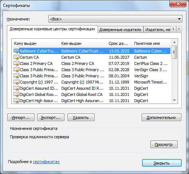This screenshot has height=174, width=189.
Task: Click the DigiCert Global Root certificate icon
Action: (x=16, y=94)
